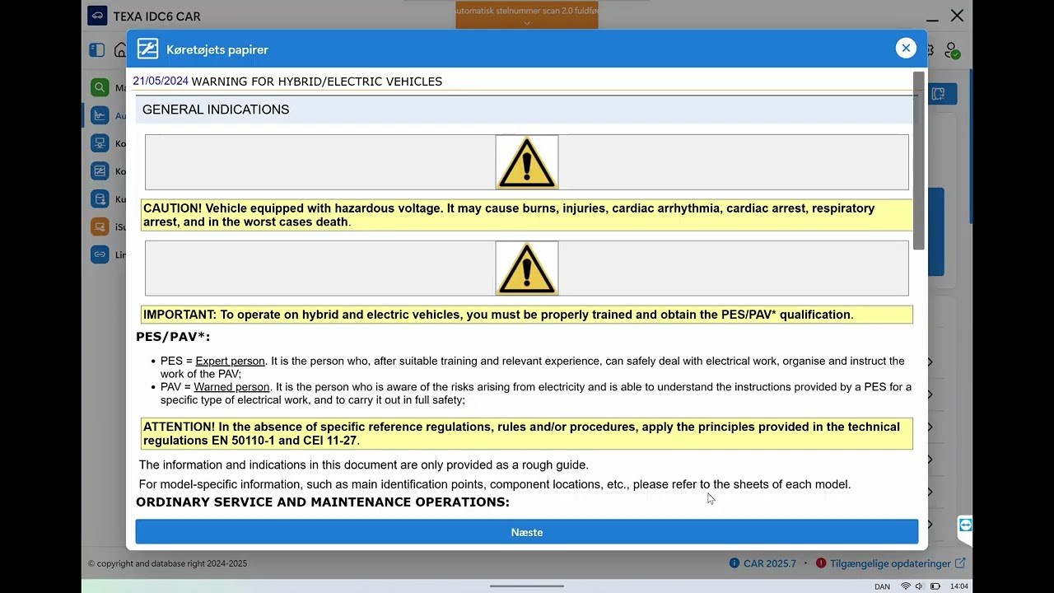Click the GENERAL INDICATIONS heading
Image resolution: width=1054 pixels, height=593 pixels.
(216, 110)
